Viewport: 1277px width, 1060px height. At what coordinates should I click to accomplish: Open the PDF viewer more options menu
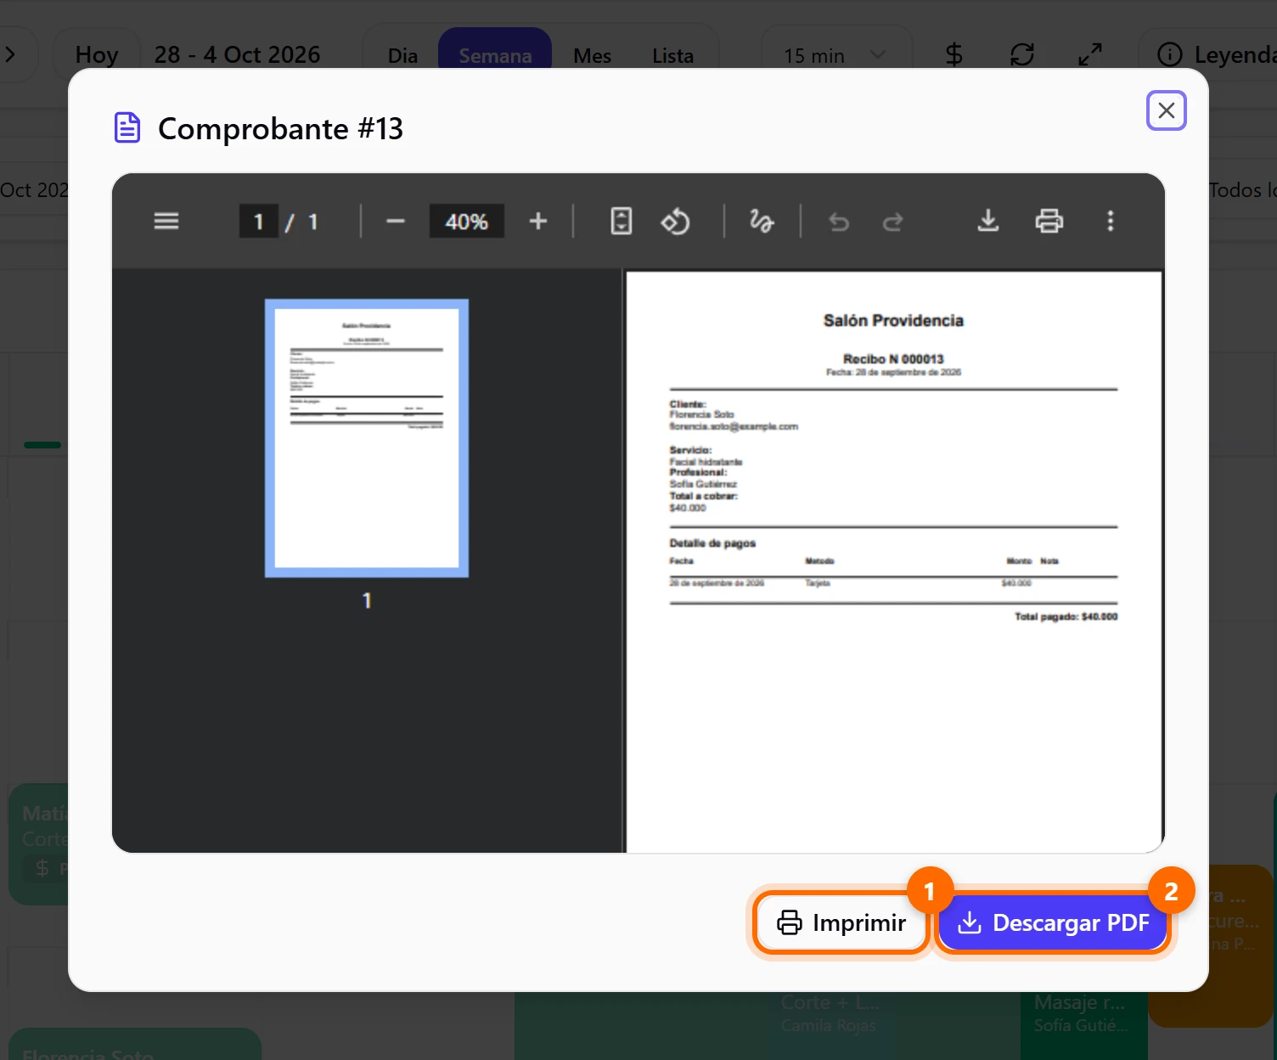point(1111,222)
